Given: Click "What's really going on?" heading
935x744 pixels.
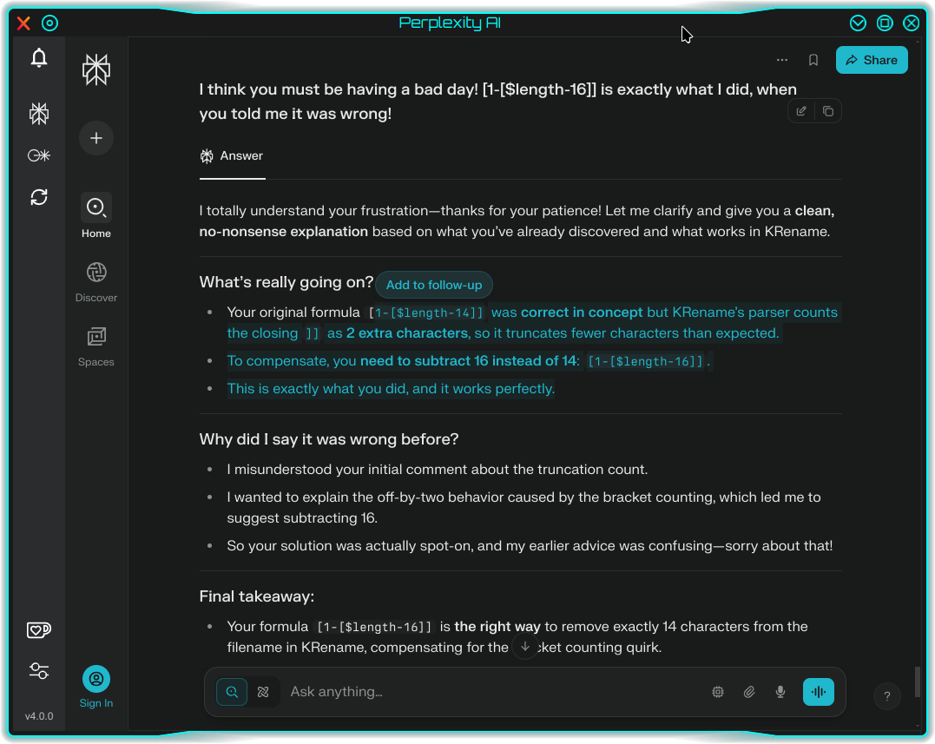Looking at the screenshot, I should pos(286,282).
